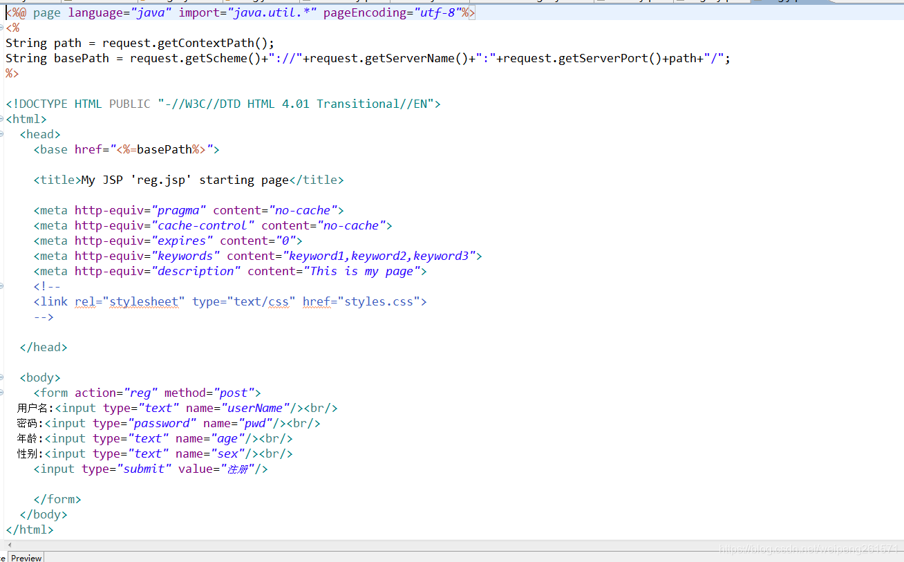904x562 pixels.
Task: Click the <base href> line
Action: coord(126,149)
